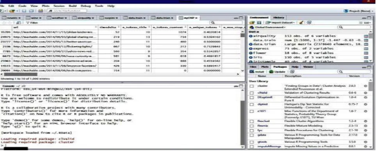This screenshot has width=377, height=151.
Task: Enable the flexmix package checkbox
Action: [252, 126]
